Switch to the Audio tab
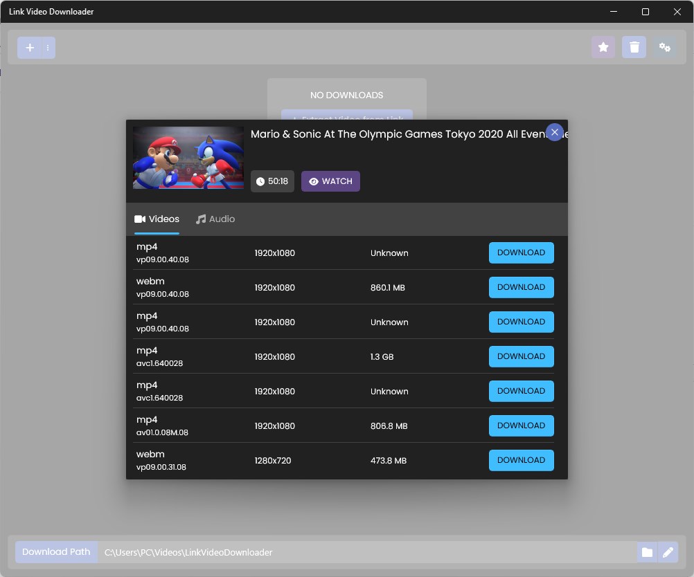The width and height of the screenshot is (694, 577). coord(215,219)
